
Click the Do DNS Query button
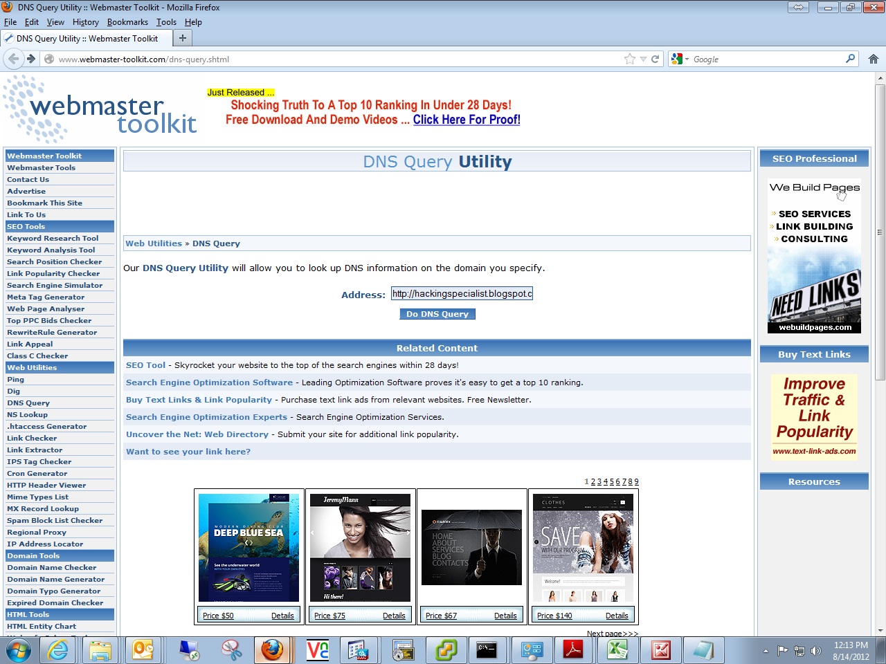pyautogui.click(x=437, y=314)
